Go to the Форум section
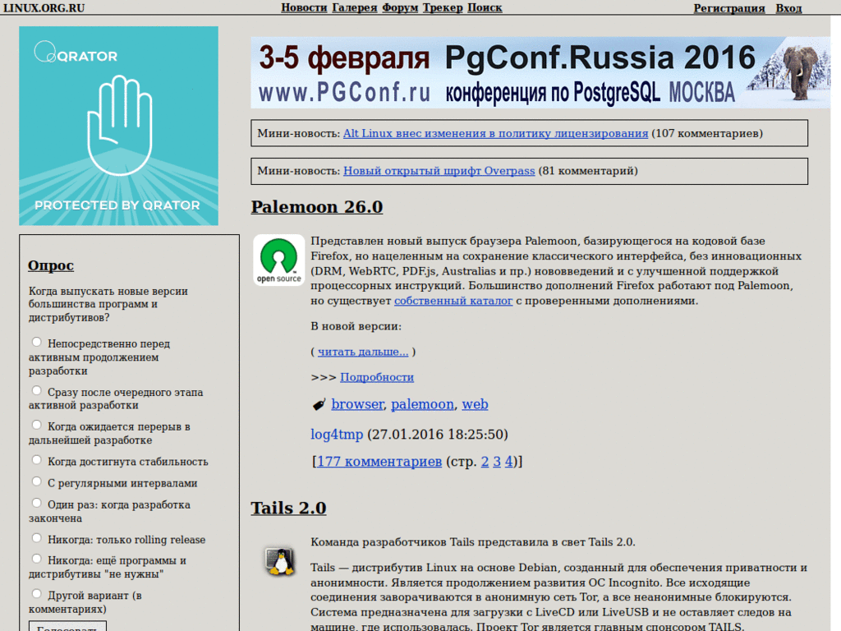Screen dimensions: 841x631 pos(400,7)
